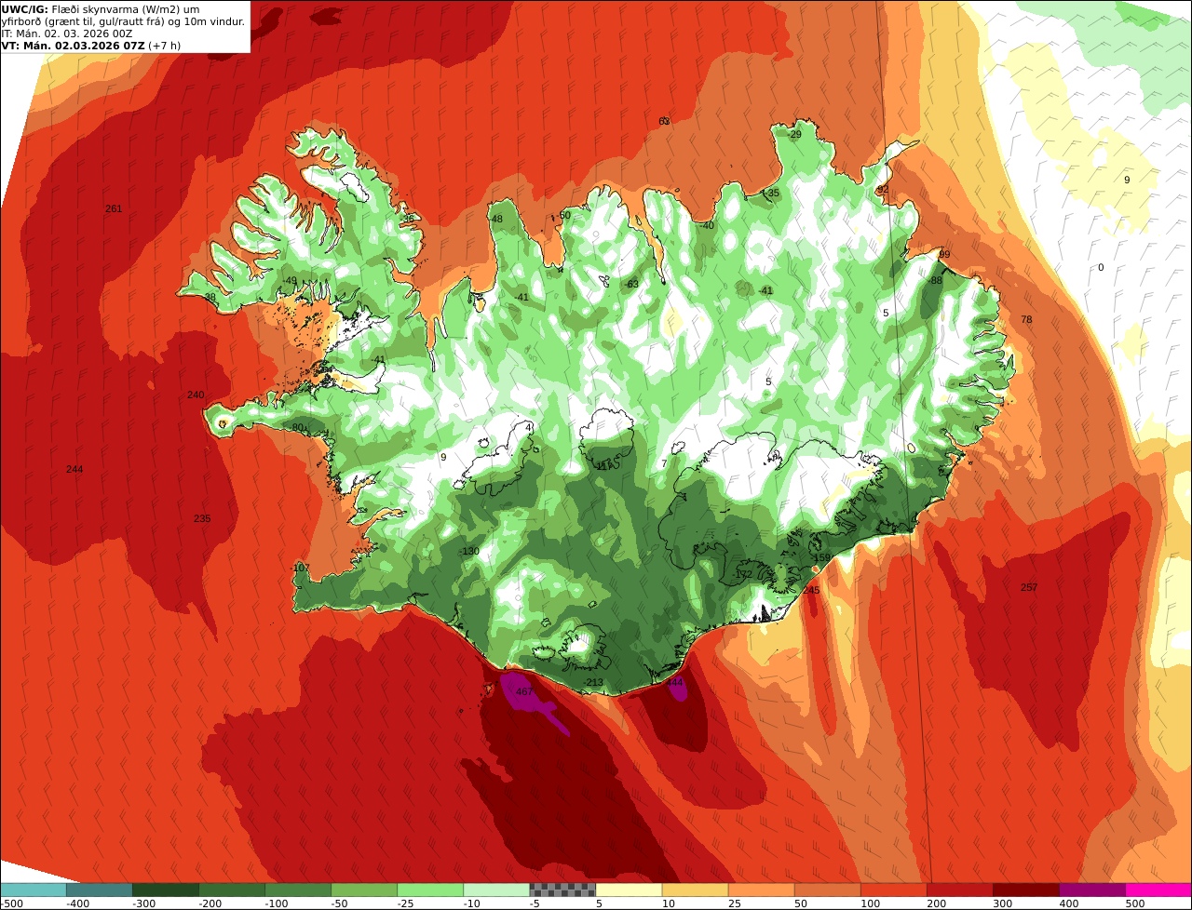Click the '92' value on the northeast coast
Screen dimensions: 1192x910
(883, 189)
